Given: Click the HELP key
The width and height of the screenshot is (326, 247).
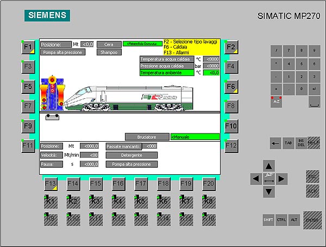Looking at the screenshot, I should point(314,143).
